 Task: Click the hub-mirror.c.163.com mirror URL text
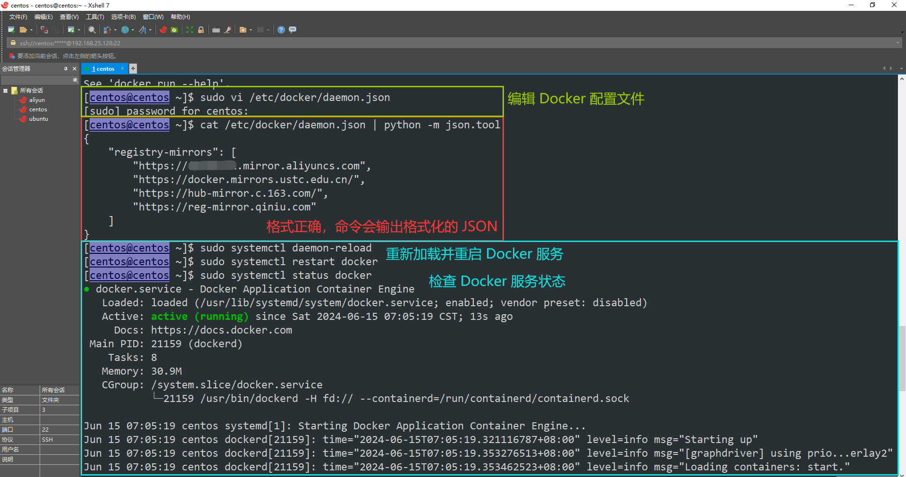(231, 193)
